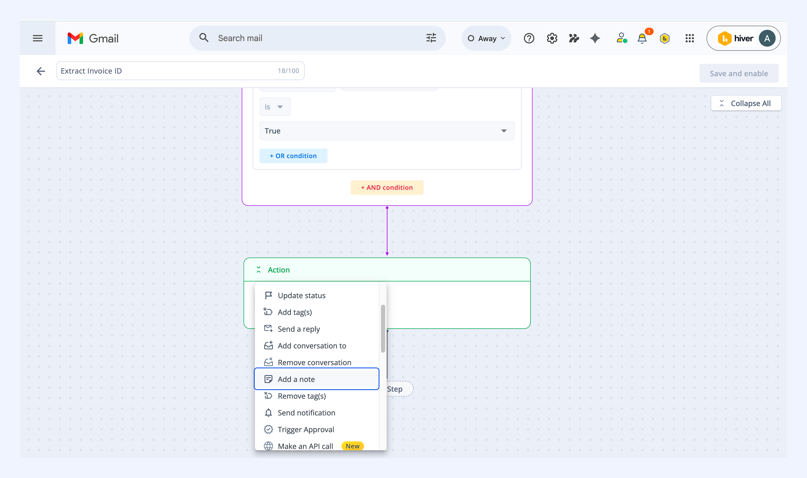The height and width of the screenshot is (478, 807).
Task: Show search options filter icon
Action: pyautogui.click(x=431, y=38)
